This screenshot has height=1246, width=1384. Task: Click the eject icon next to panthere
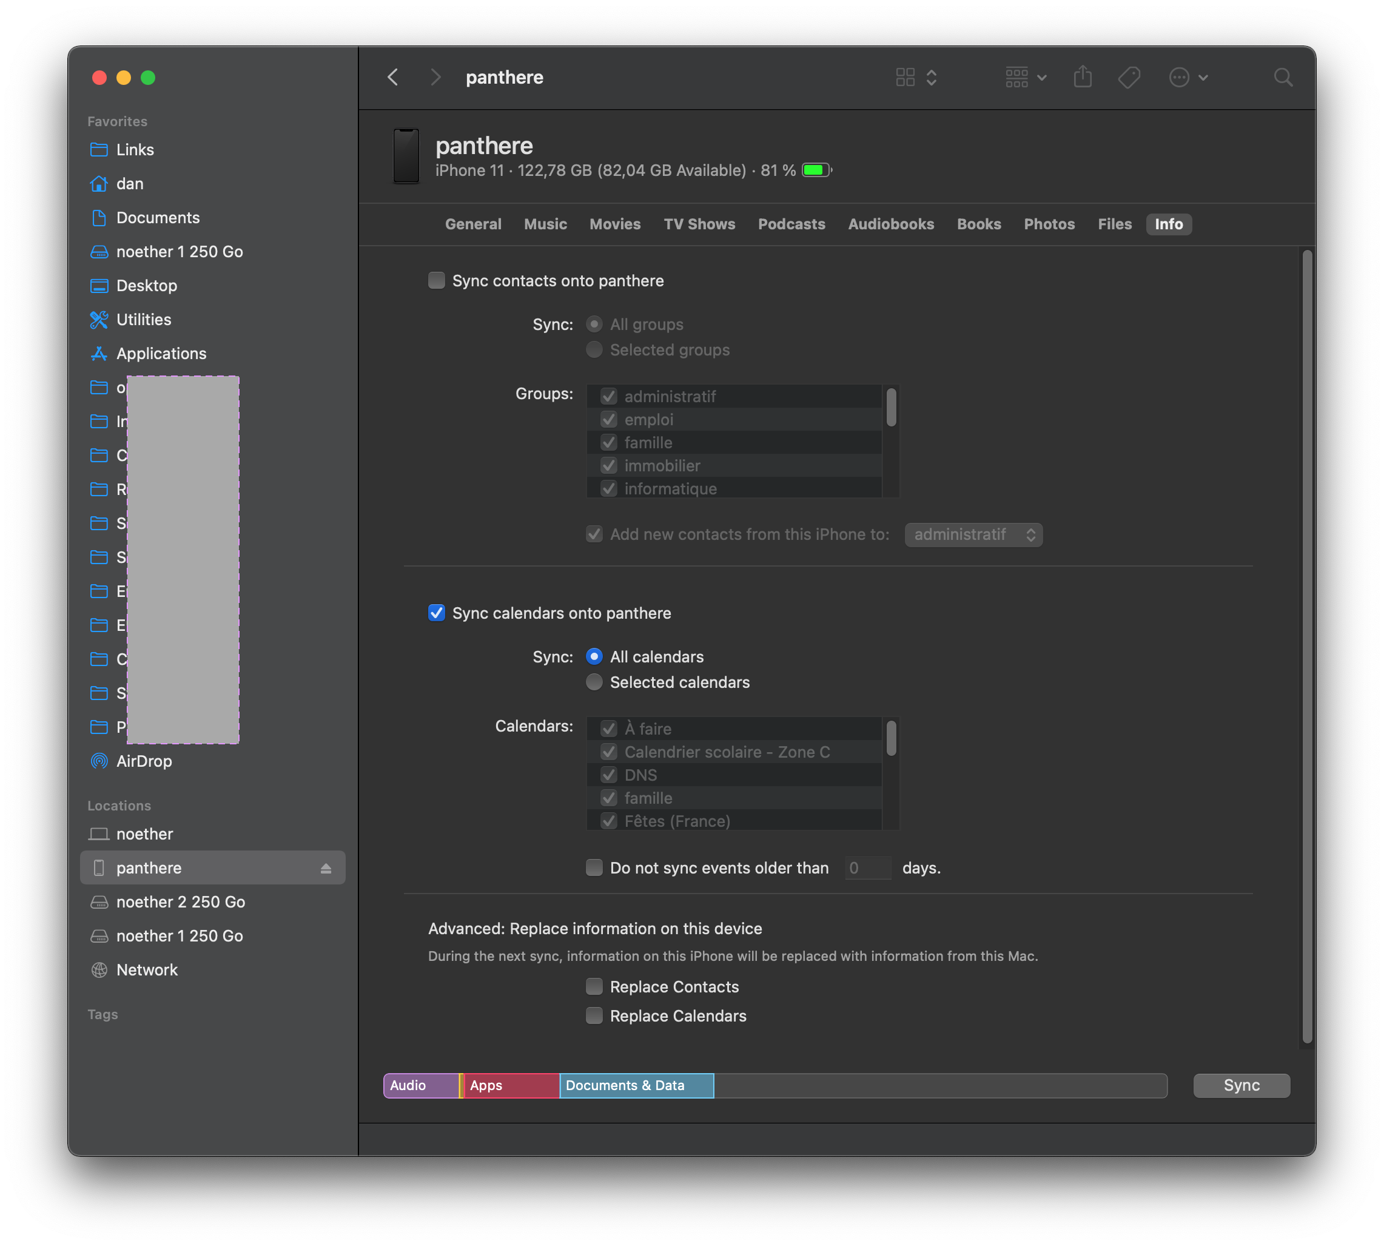(326, 868)
